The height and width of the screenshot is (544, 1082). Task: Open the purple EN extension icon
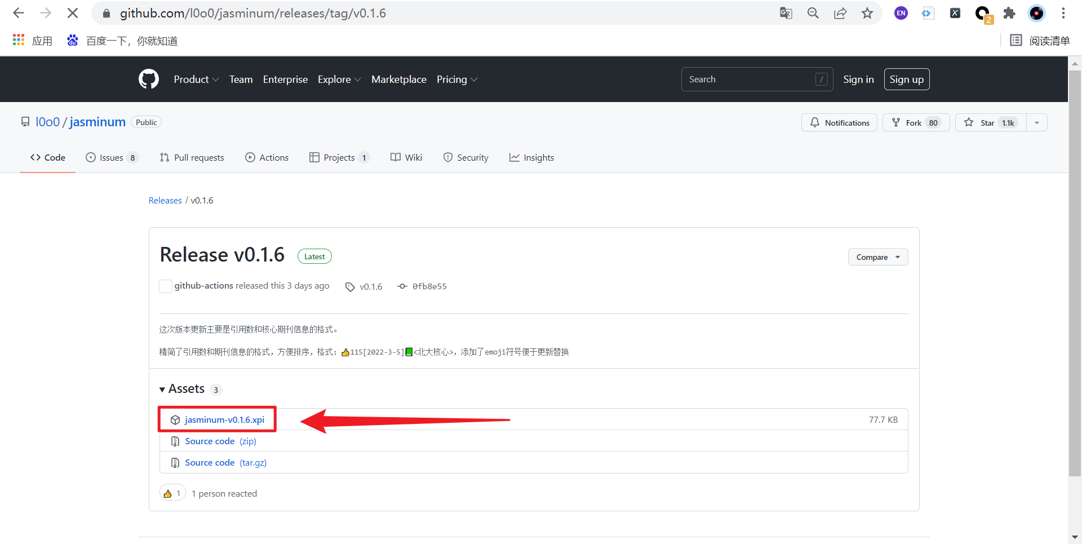[x=901, y=13]
